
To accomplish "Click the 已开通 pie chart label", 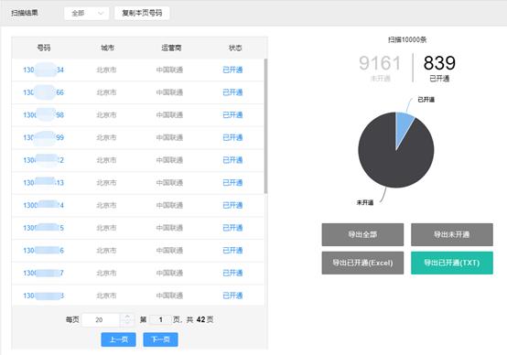I will 426,99.
